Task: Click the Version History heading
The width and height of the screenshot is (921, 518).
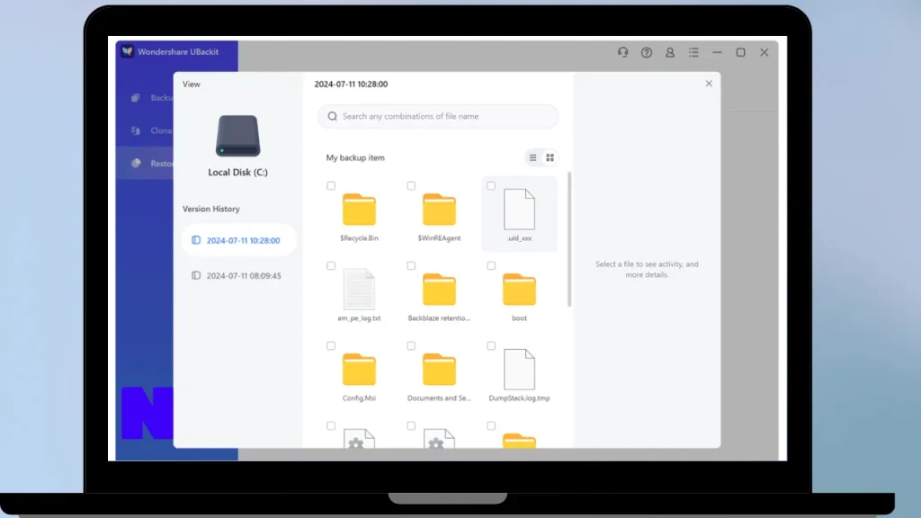Action: [x=210, y=209]
